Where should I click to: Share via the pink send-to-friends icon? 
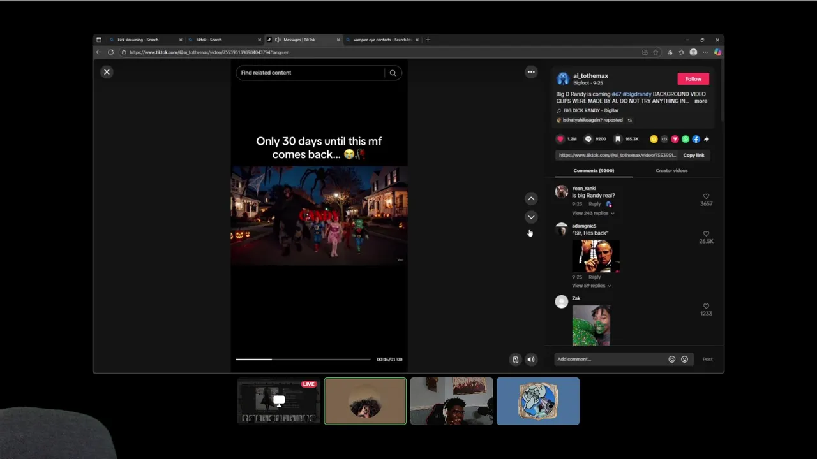click(x=675, y=139)
